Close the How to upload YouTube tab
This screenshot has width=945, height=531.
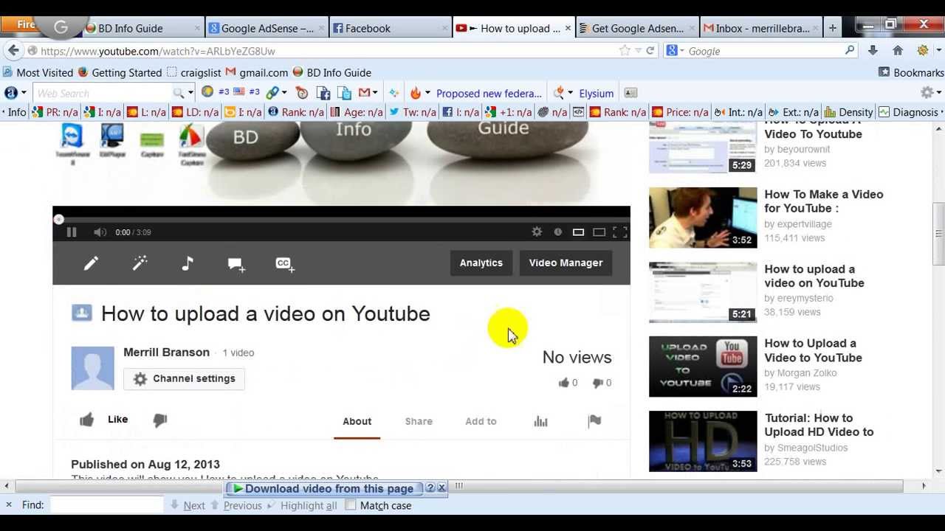point(568,28)
